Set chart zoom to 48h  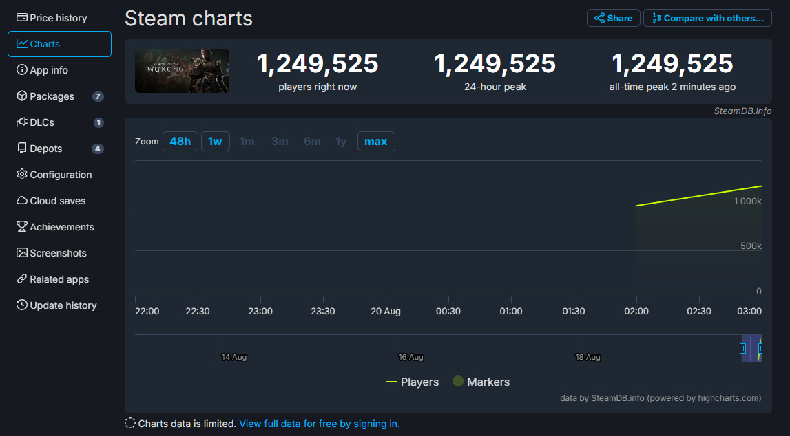pos(180,141)
